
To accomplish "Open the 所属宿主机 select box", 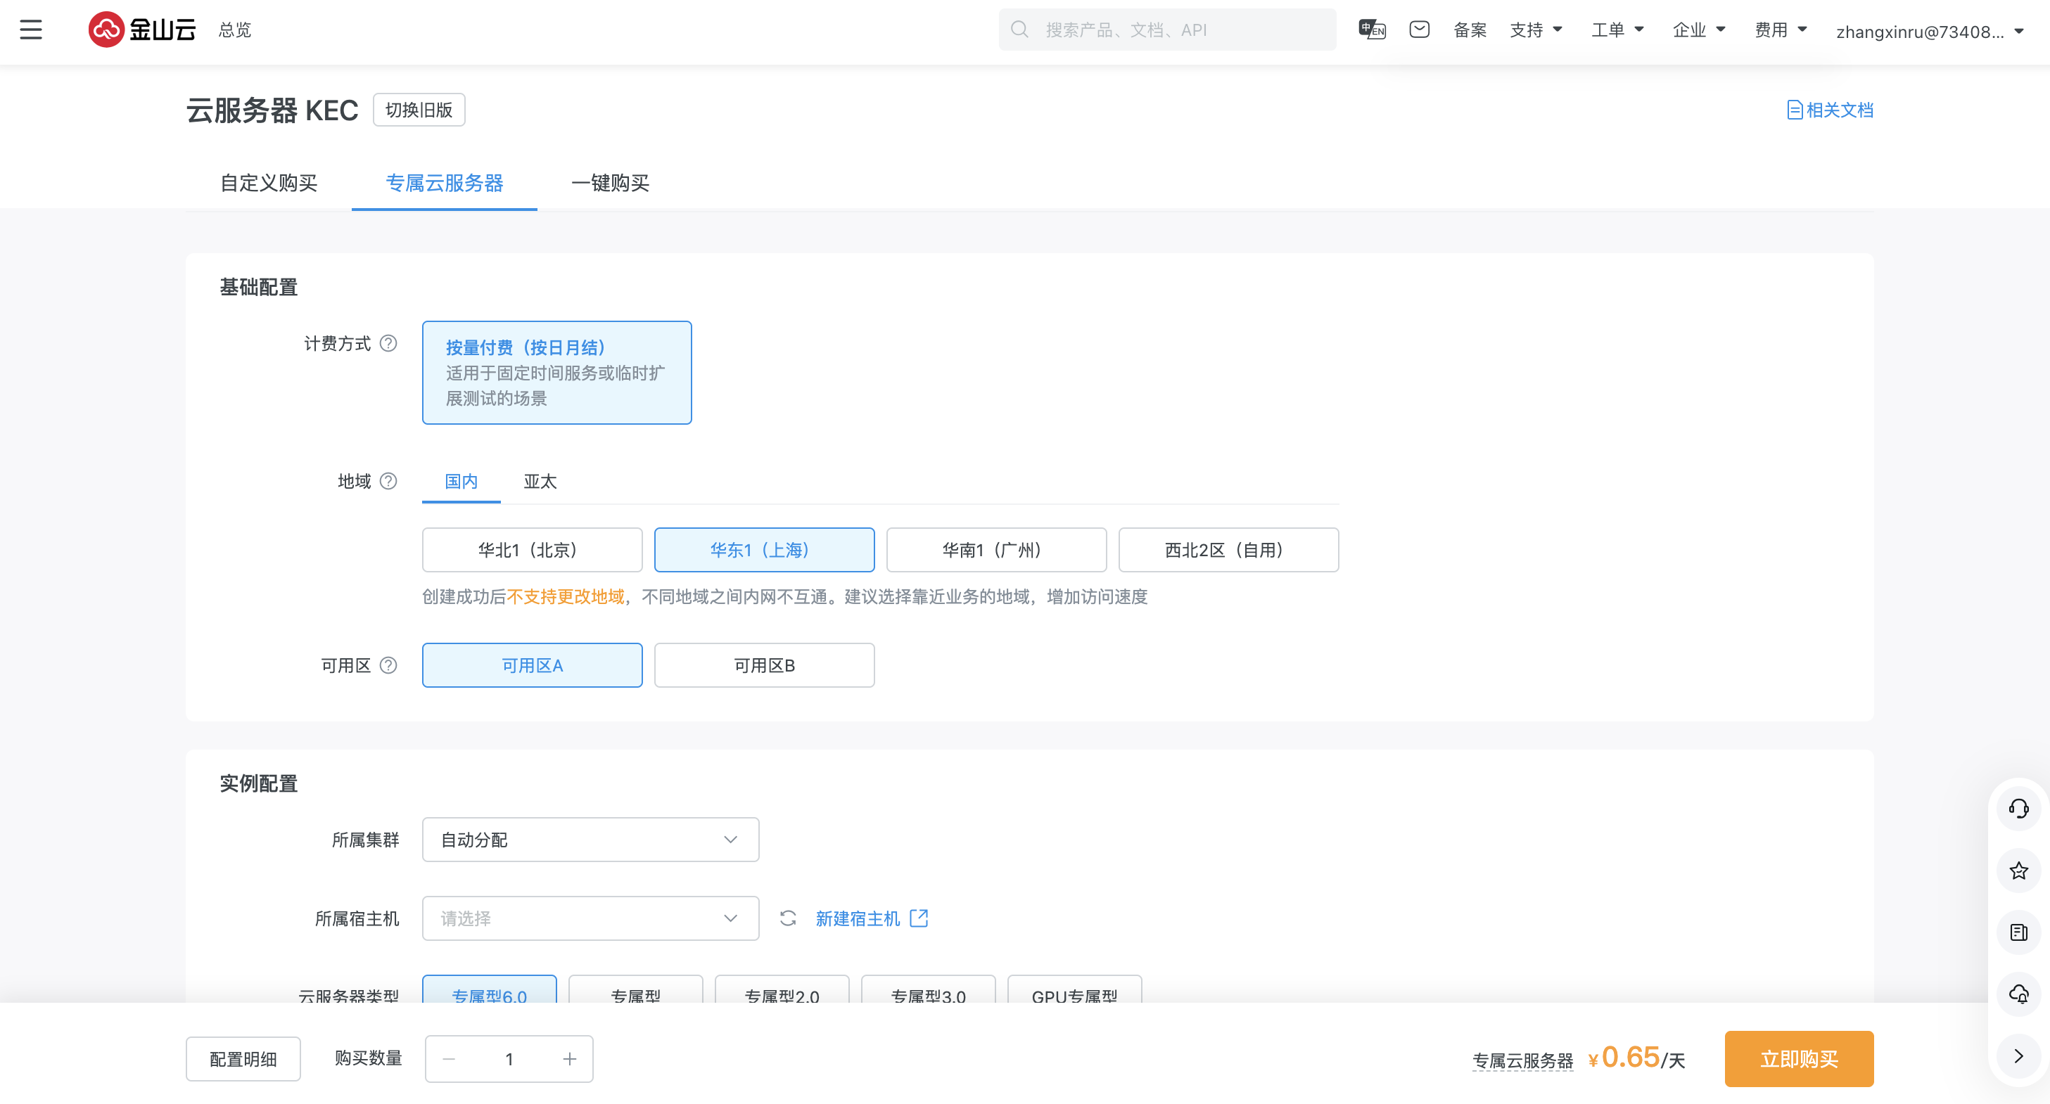I will point(590,918).
